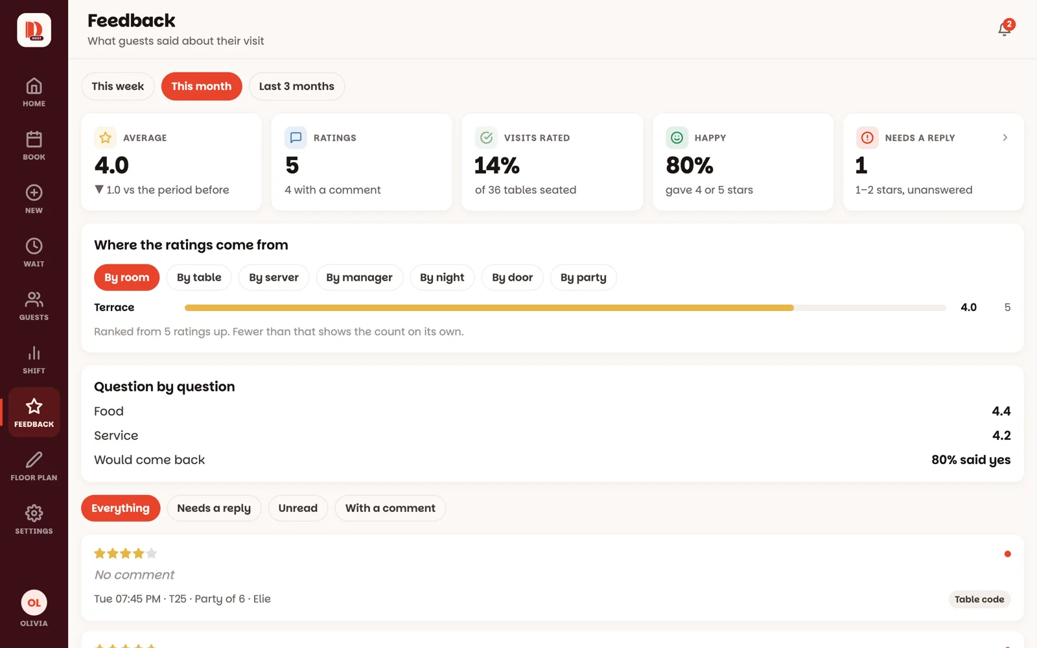Viewport: 1037px width, 648px height.
Task: Switch breakdown to By manager
Action: tap(360, 277)
